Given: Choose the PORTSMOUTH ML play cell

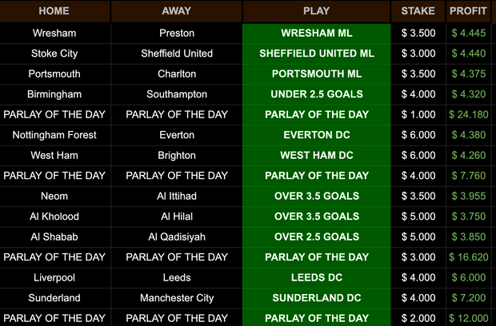Looking at the screenshot, I should click(316, 74).
